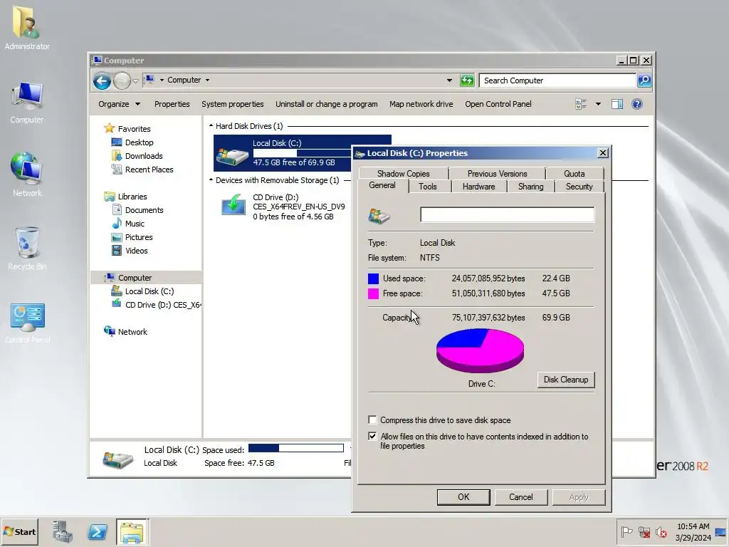Image resolution: width=729 pixels, height=547 pixels.
Task: Select the CD Drive (D:) icon
Action: 234,205
